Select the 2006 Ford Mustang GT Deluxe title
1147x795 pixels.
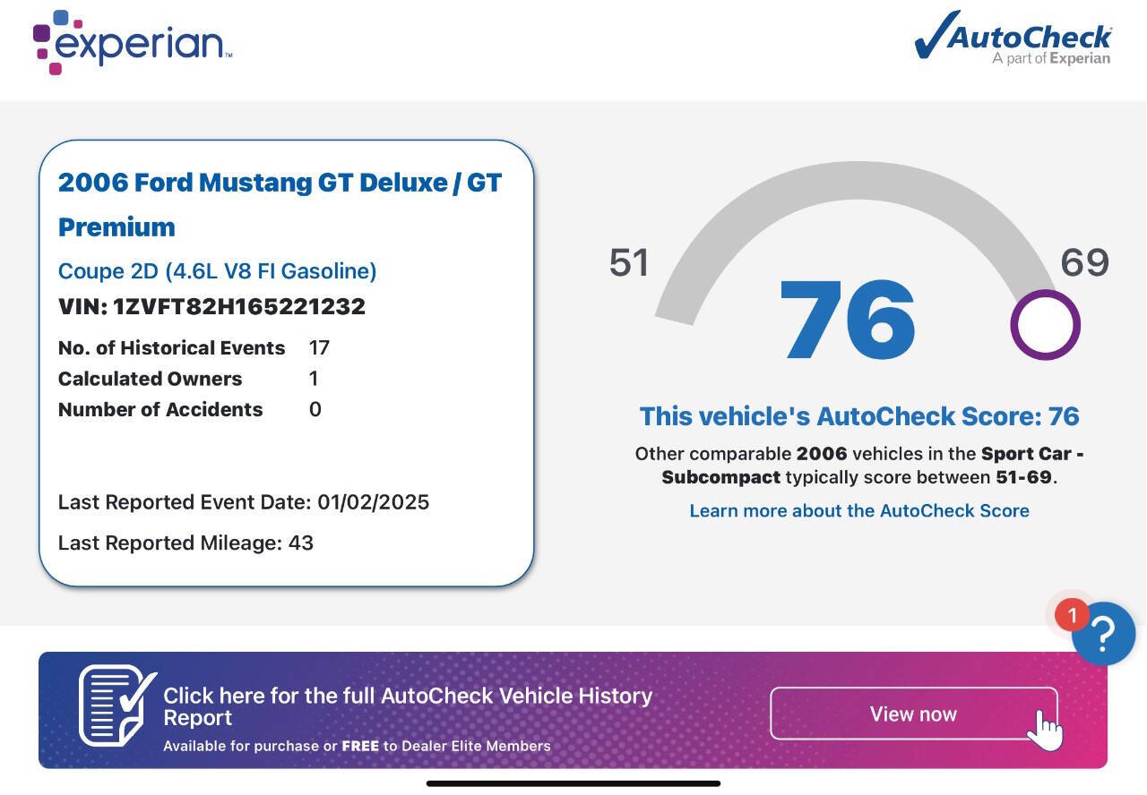280,204
